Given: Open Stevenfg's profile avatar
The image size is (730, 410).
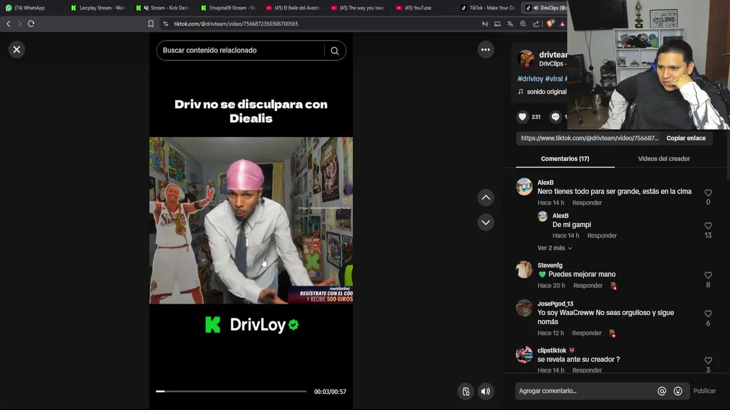Looking at the screenshot, I should click(x=524, y=269).
